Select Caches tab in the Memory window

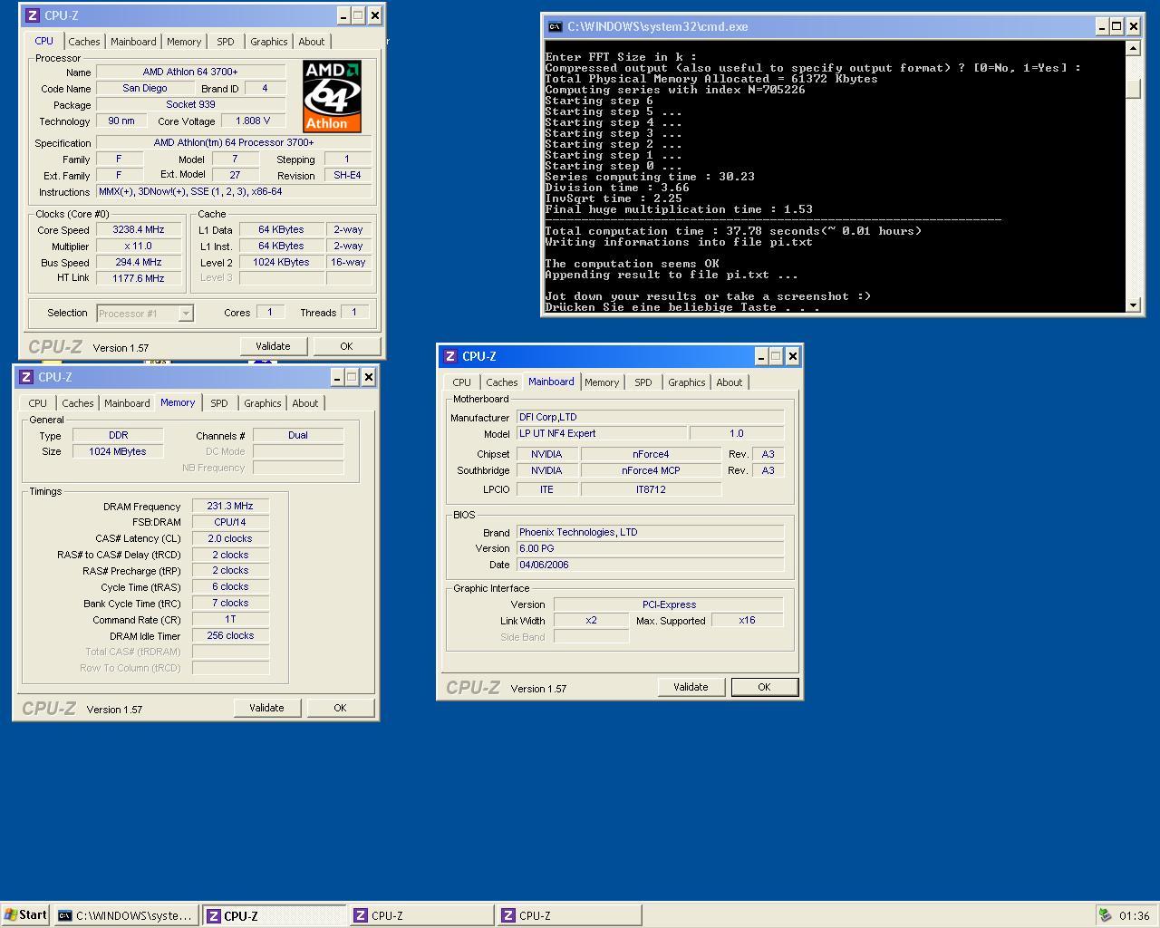[78, 403]
